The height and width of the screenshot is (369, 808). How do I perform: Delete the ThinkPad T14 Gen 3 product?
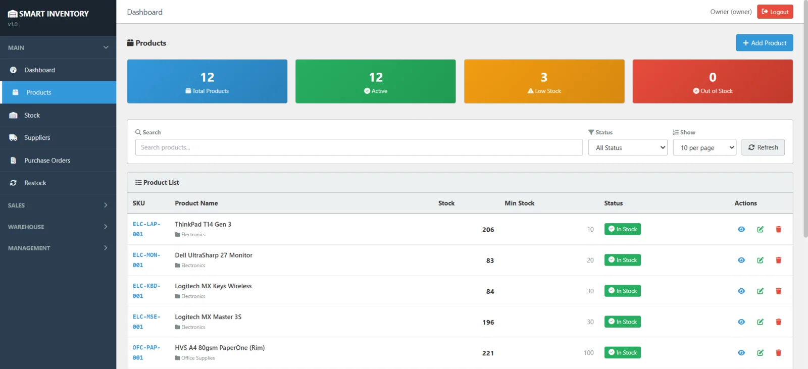pyautogui.click(x=778, y=229)
